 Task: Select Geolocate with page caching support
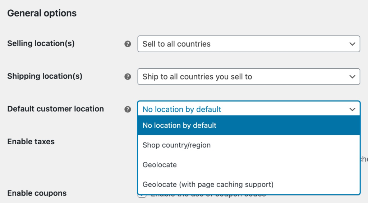click(x=249, y=184)
